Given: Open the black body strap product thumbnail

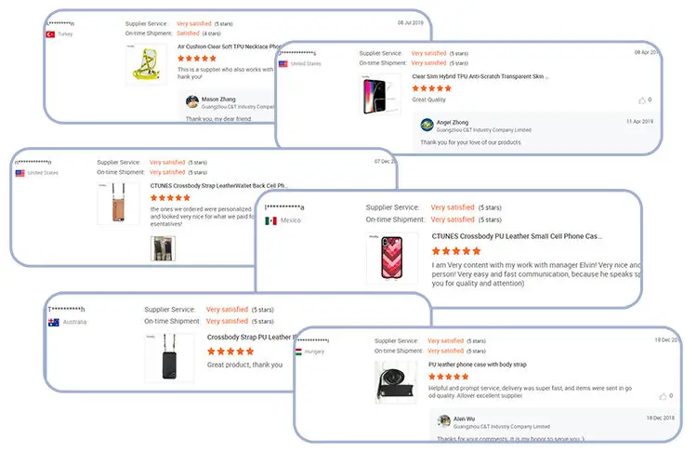Looking at the screenshot, I should click(x=396, y=382).
